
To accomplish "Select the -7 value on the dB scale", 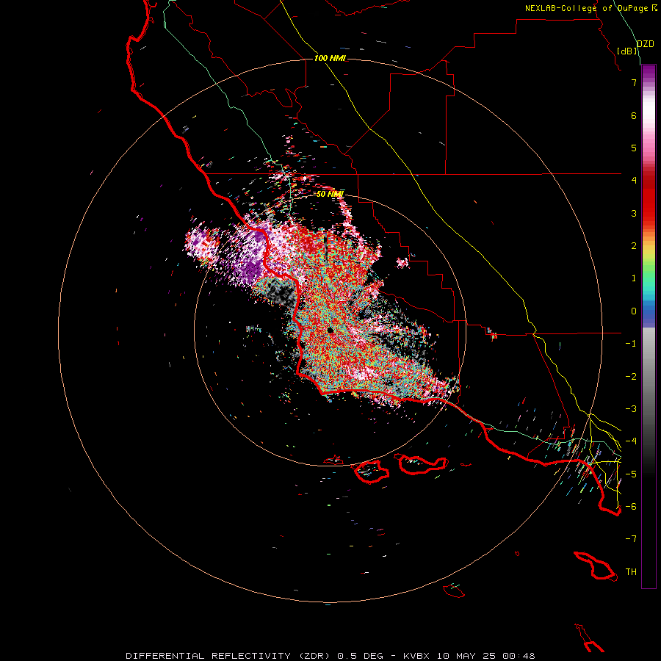I will [x=631, y=539].
